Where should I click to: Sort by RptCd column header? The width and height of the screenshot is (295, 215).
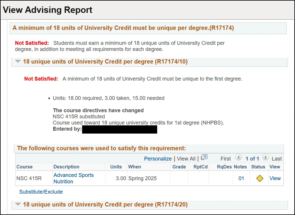click(x=201, y=167)
